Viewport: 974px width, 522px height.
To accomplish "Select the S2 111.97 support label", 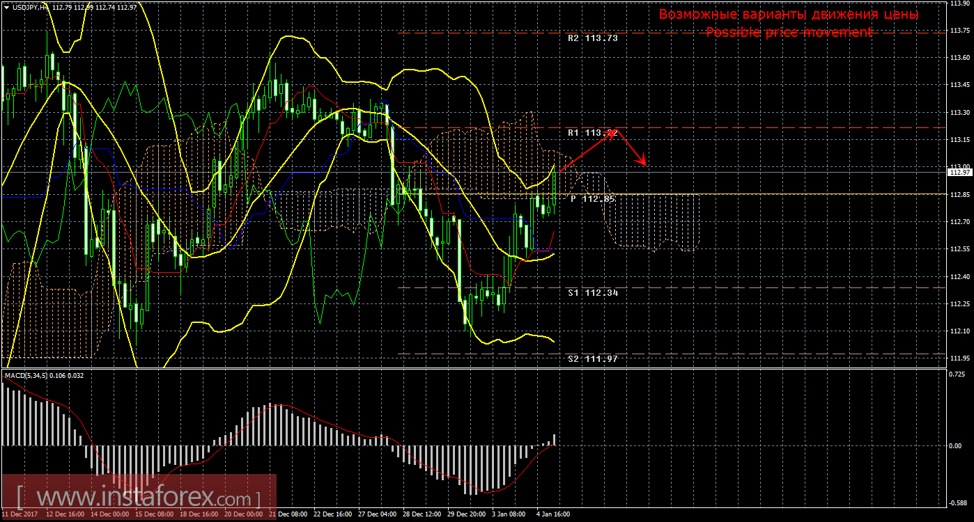I will pyautogui.click(x=593, y=359).
